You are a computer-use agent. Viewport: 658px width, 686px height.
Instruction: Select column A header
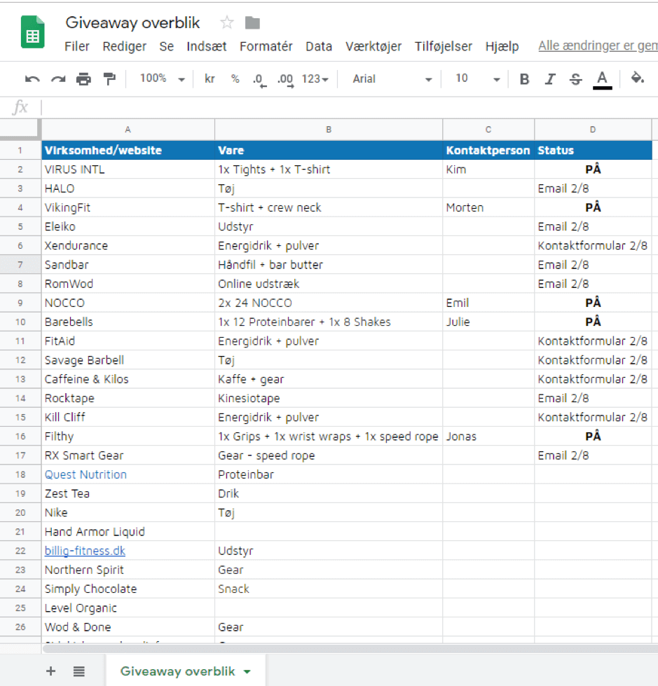[x=128, y=130]
